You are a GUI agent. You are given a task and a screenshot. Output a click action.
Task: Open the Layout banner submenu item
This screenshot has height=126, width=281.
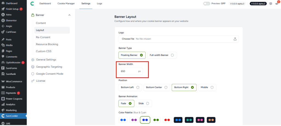pos(52,30)
